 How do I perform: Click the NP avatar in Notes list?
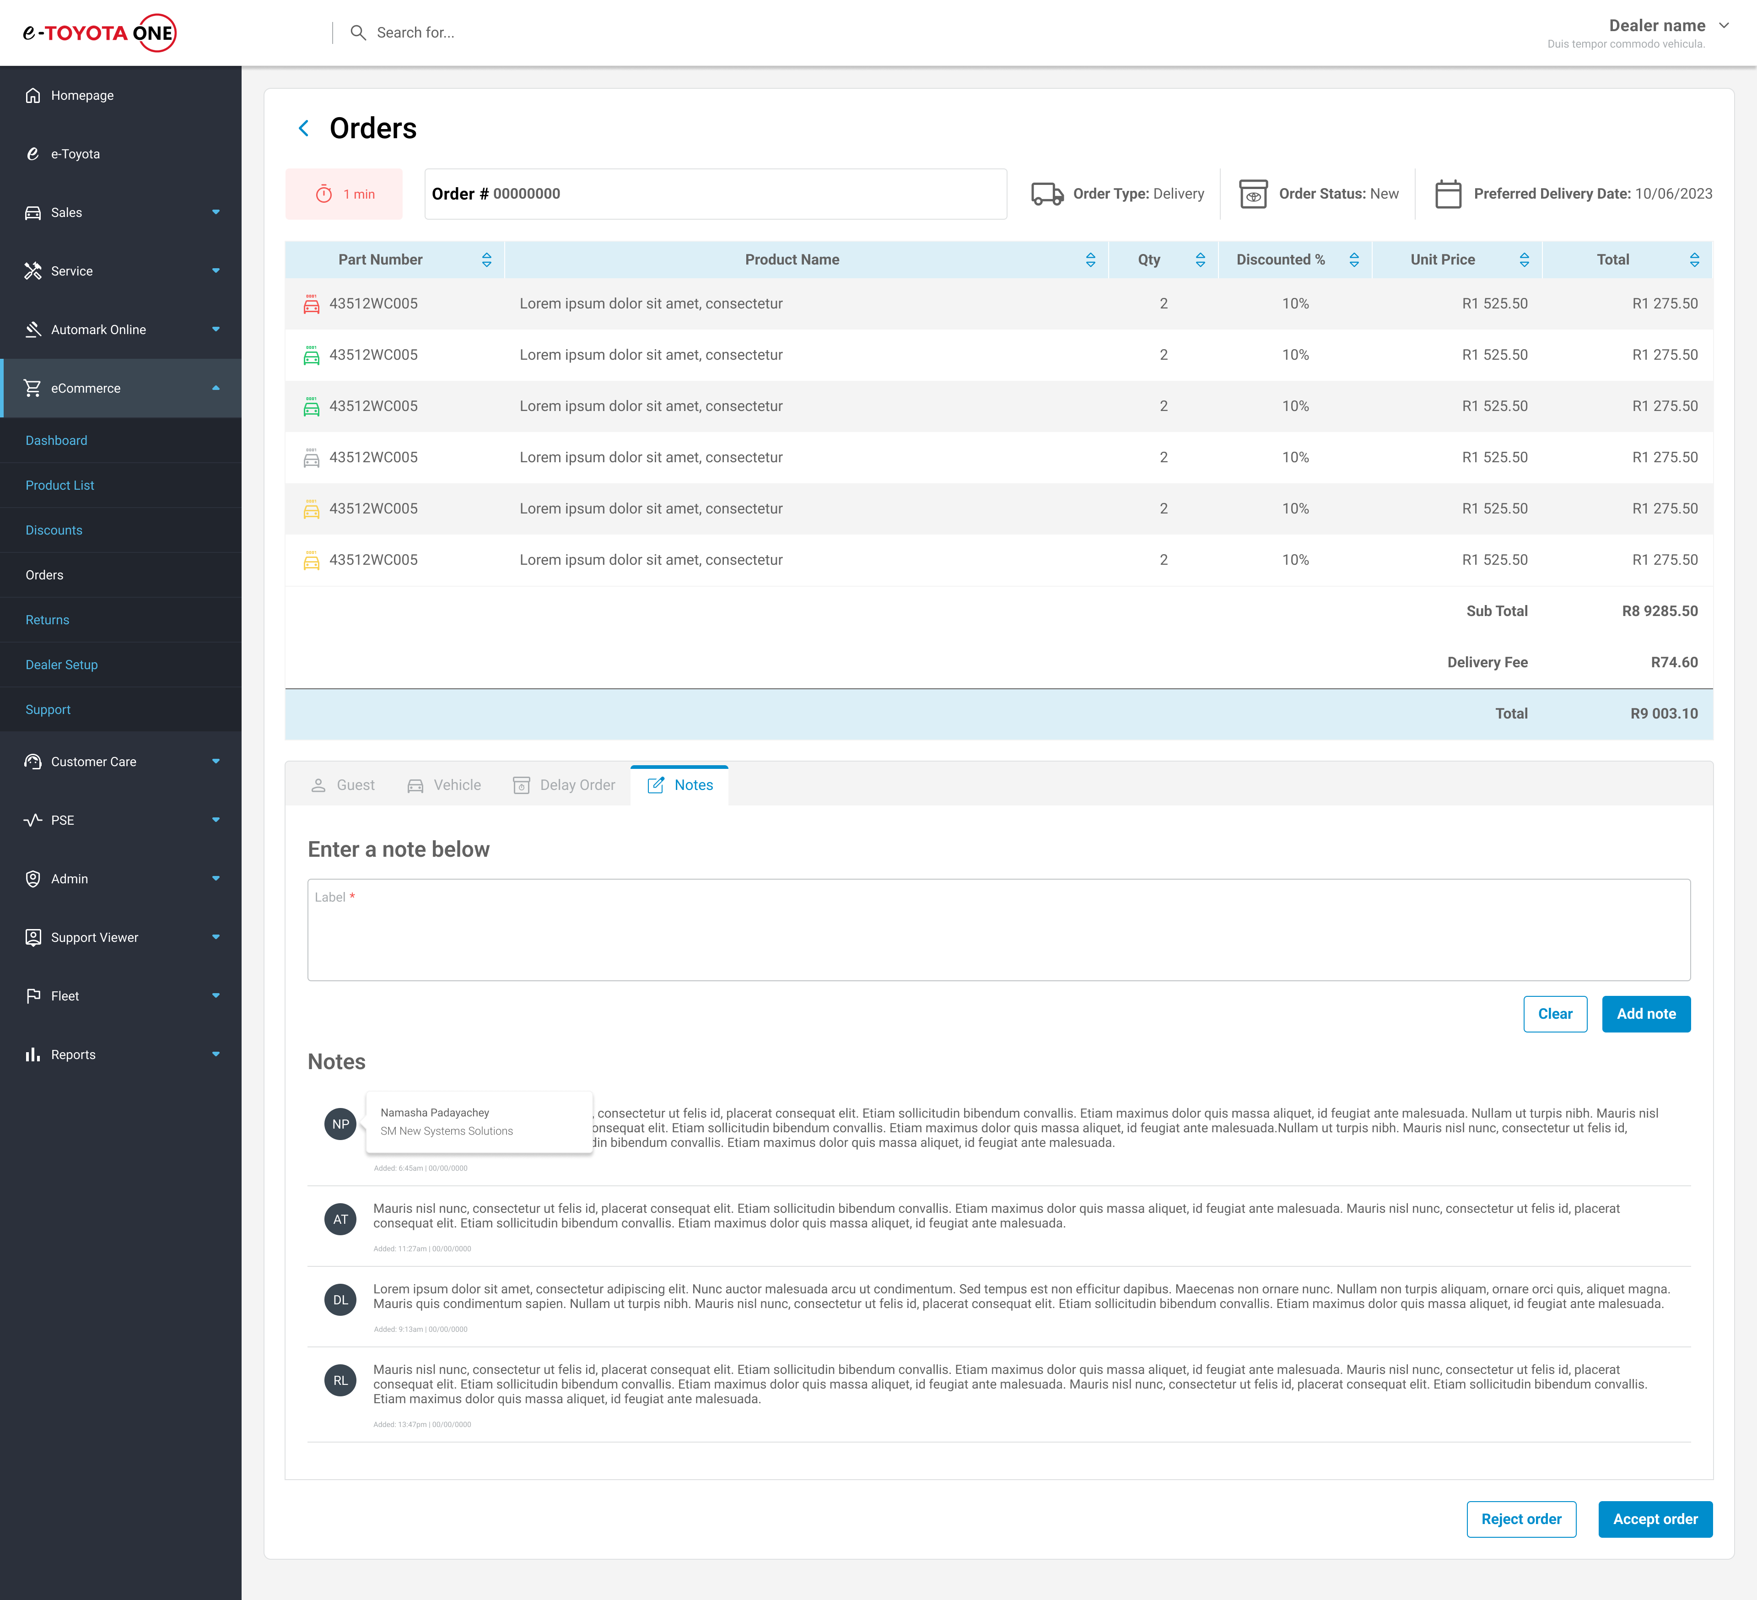point(340,1124)
